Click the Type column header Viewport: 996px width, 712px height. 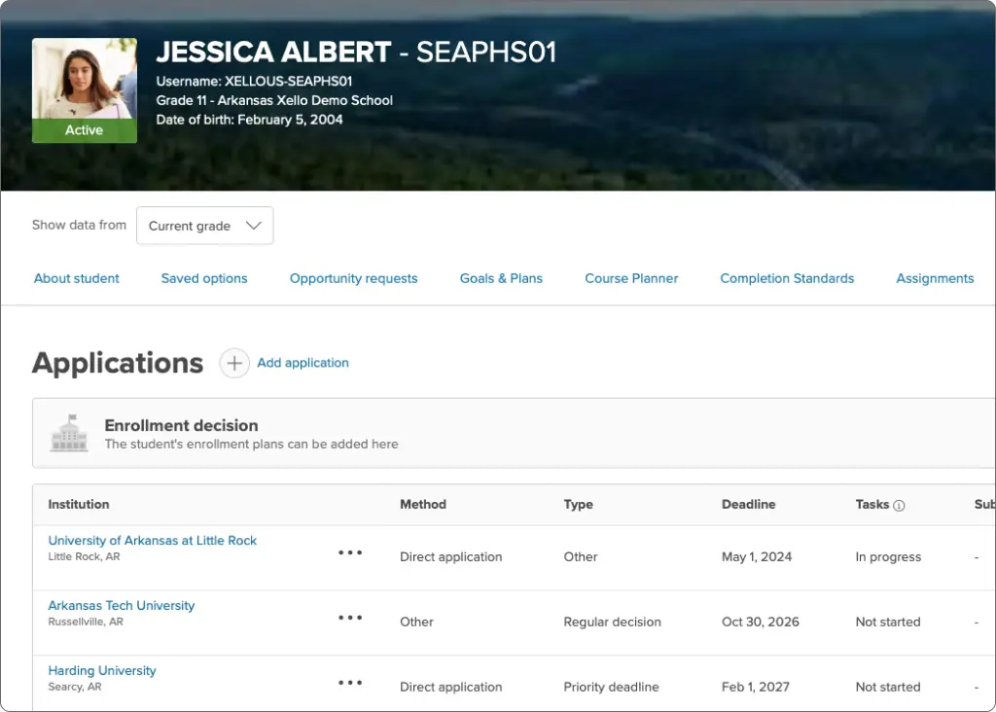point(578,504)
